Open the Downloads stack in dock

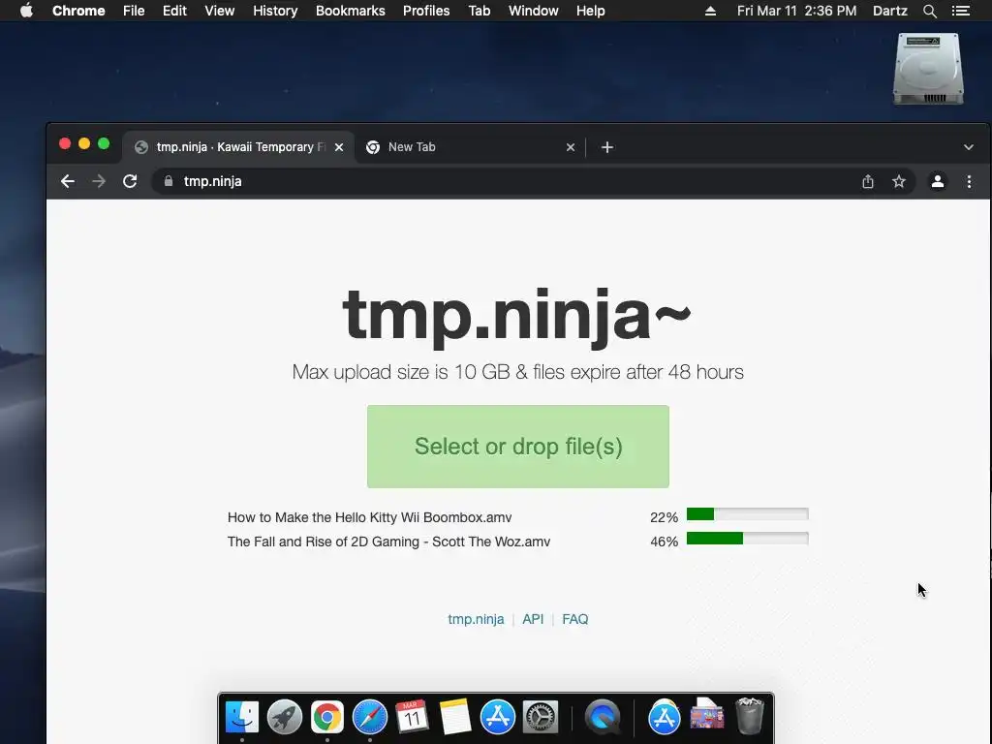click(706, 715)
